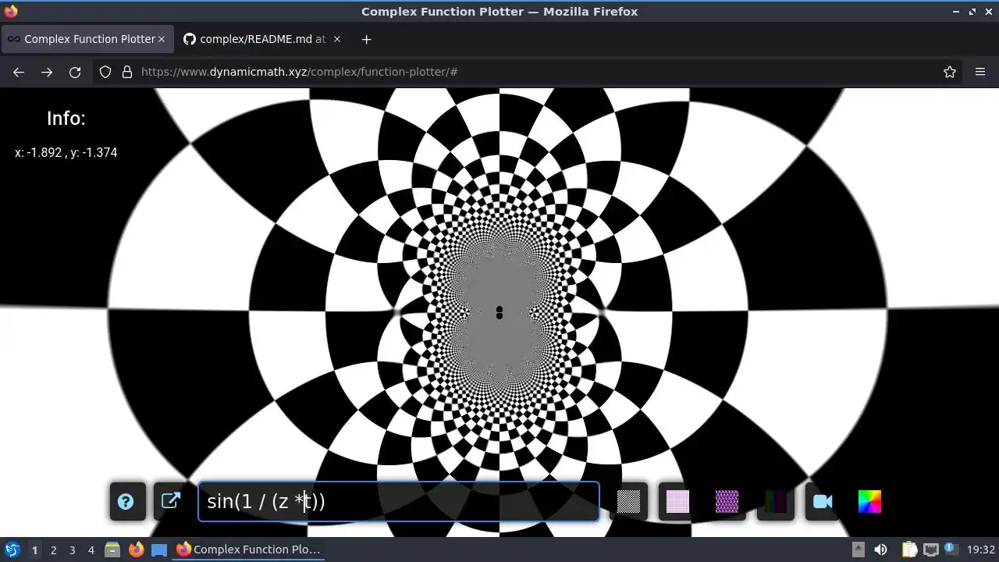
Task: Open the volume speaker tray icon
Action: pyautogui.click(x=880, y=550)
